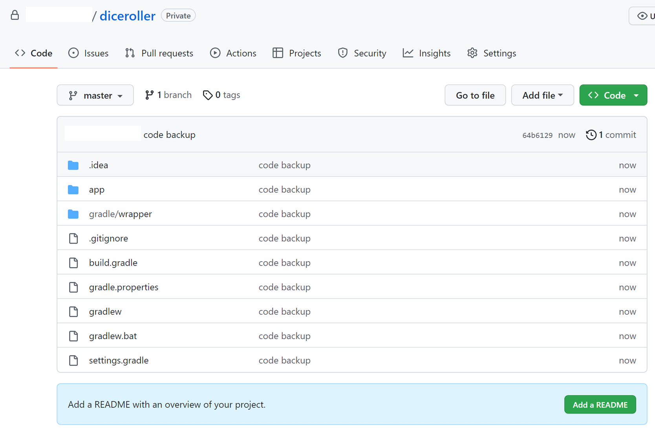This screenshot has height=442, width=655.
Task: Open the app folder
Action: point(97,189)
